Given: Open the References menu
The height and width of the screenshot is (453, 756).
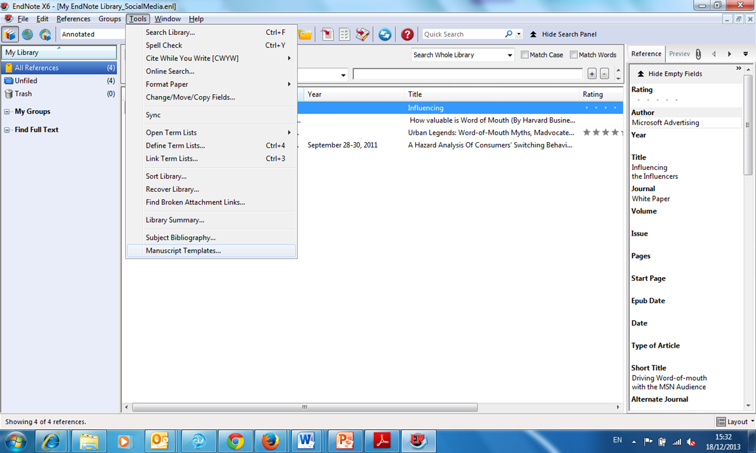Looking at the screenshot, I should point(73,19).
